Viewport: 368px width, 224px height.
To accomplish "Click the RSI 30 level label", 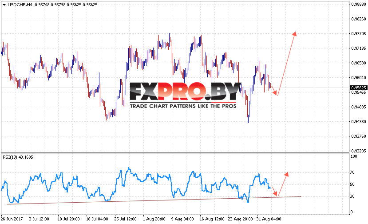I will click(x=352, y=196).
